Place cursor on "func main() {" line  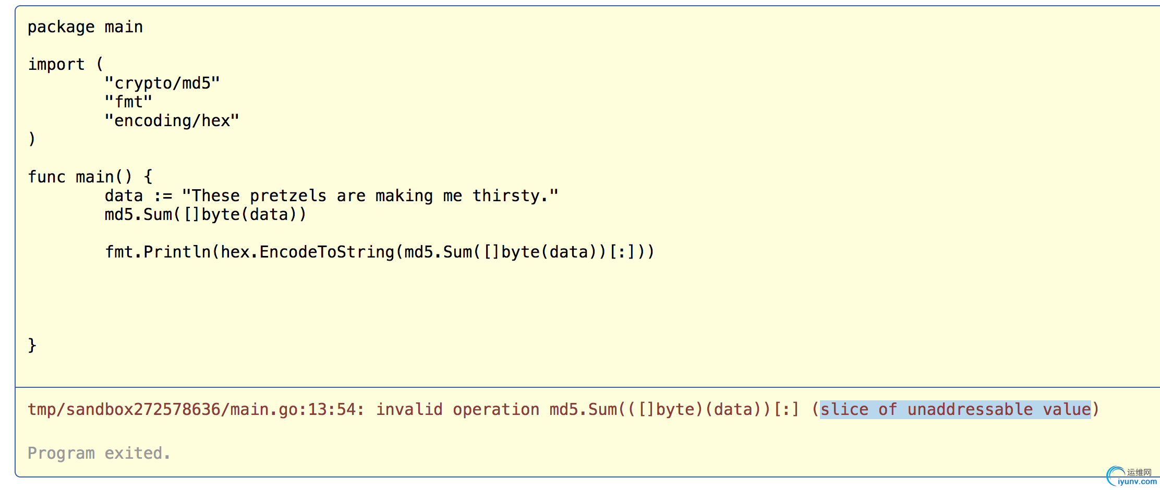[90, 177]
